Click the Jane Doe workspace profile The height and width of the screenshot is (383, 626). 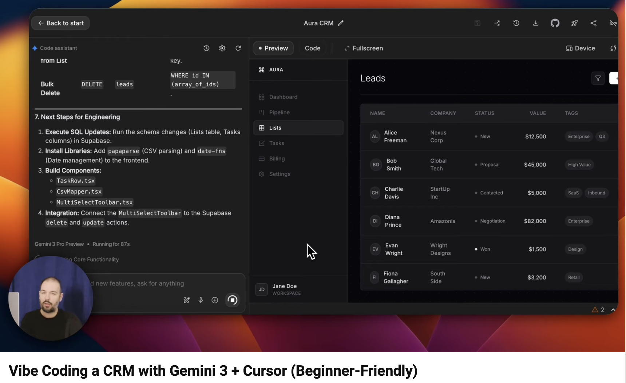tap(298, 289)
